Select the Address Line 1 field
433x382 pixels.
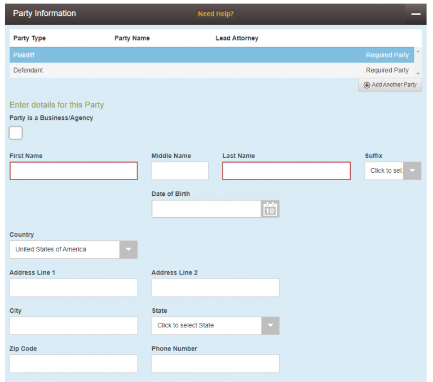point(73,287)
